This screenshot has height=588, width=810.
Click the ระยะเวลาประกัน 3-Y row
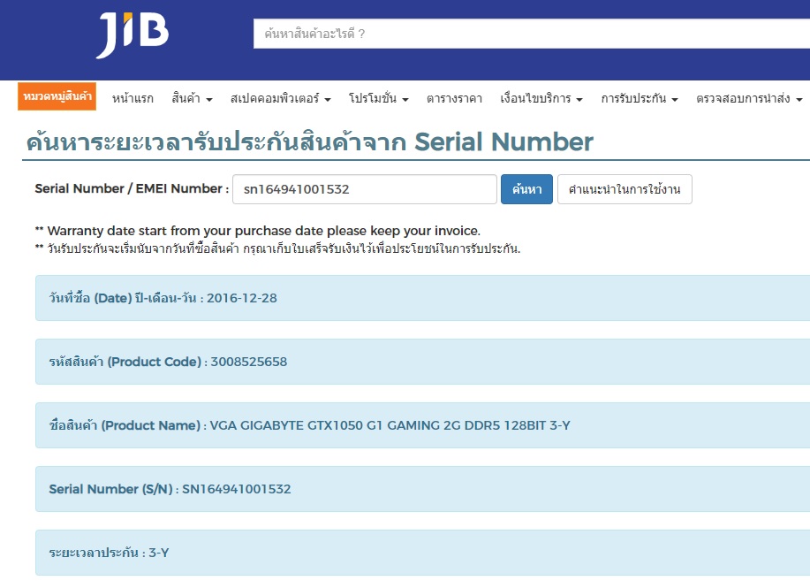[422, 553]
